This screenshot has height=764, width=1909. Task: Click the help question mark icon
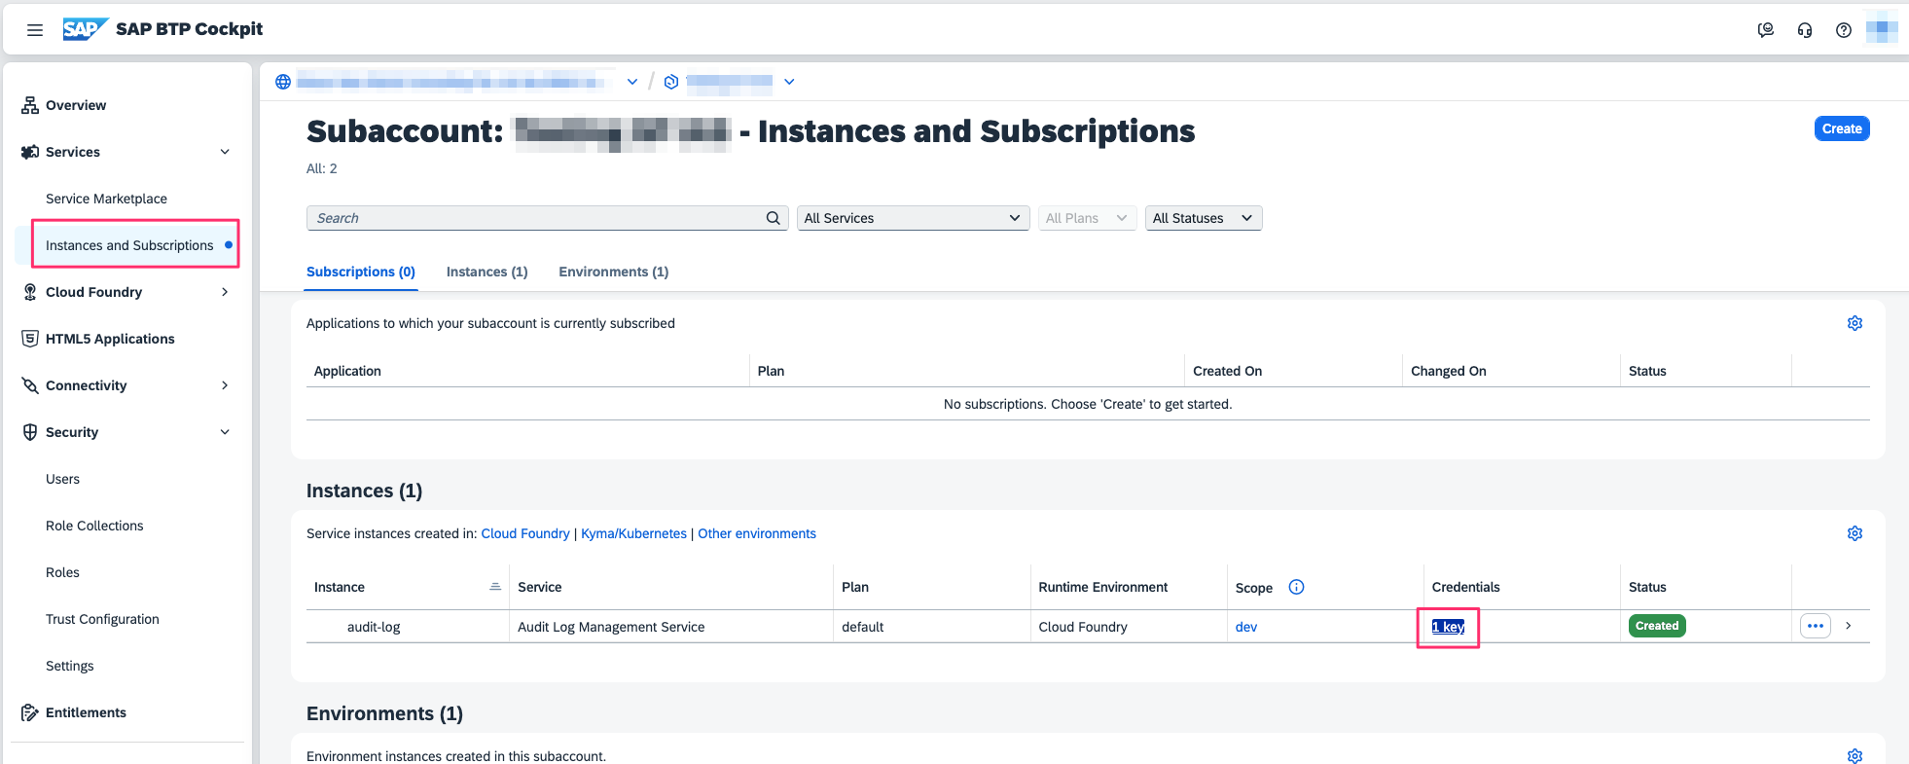1843,30
